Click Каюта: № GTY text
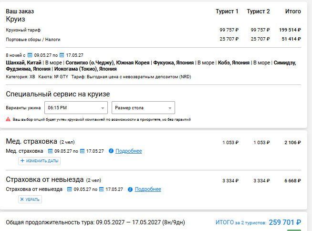This screenshot has width=312, height=231. point(53,77)
